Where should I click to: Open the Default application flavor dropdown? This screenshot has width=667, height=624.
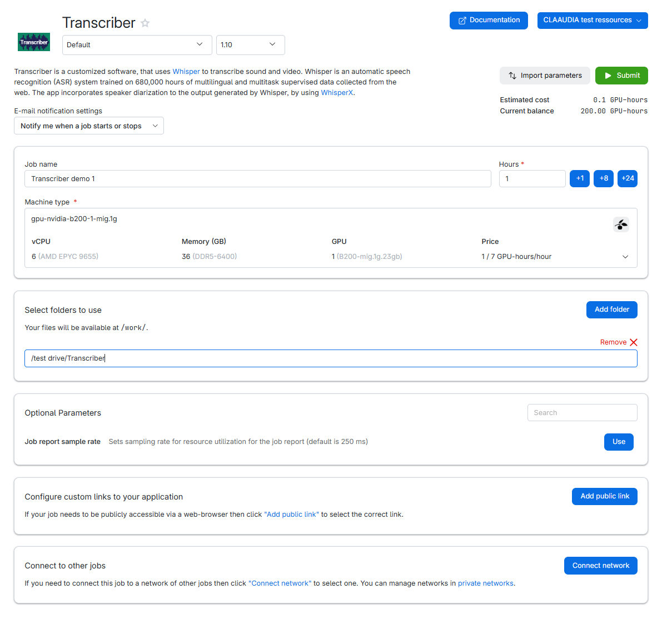click(137, 45)
